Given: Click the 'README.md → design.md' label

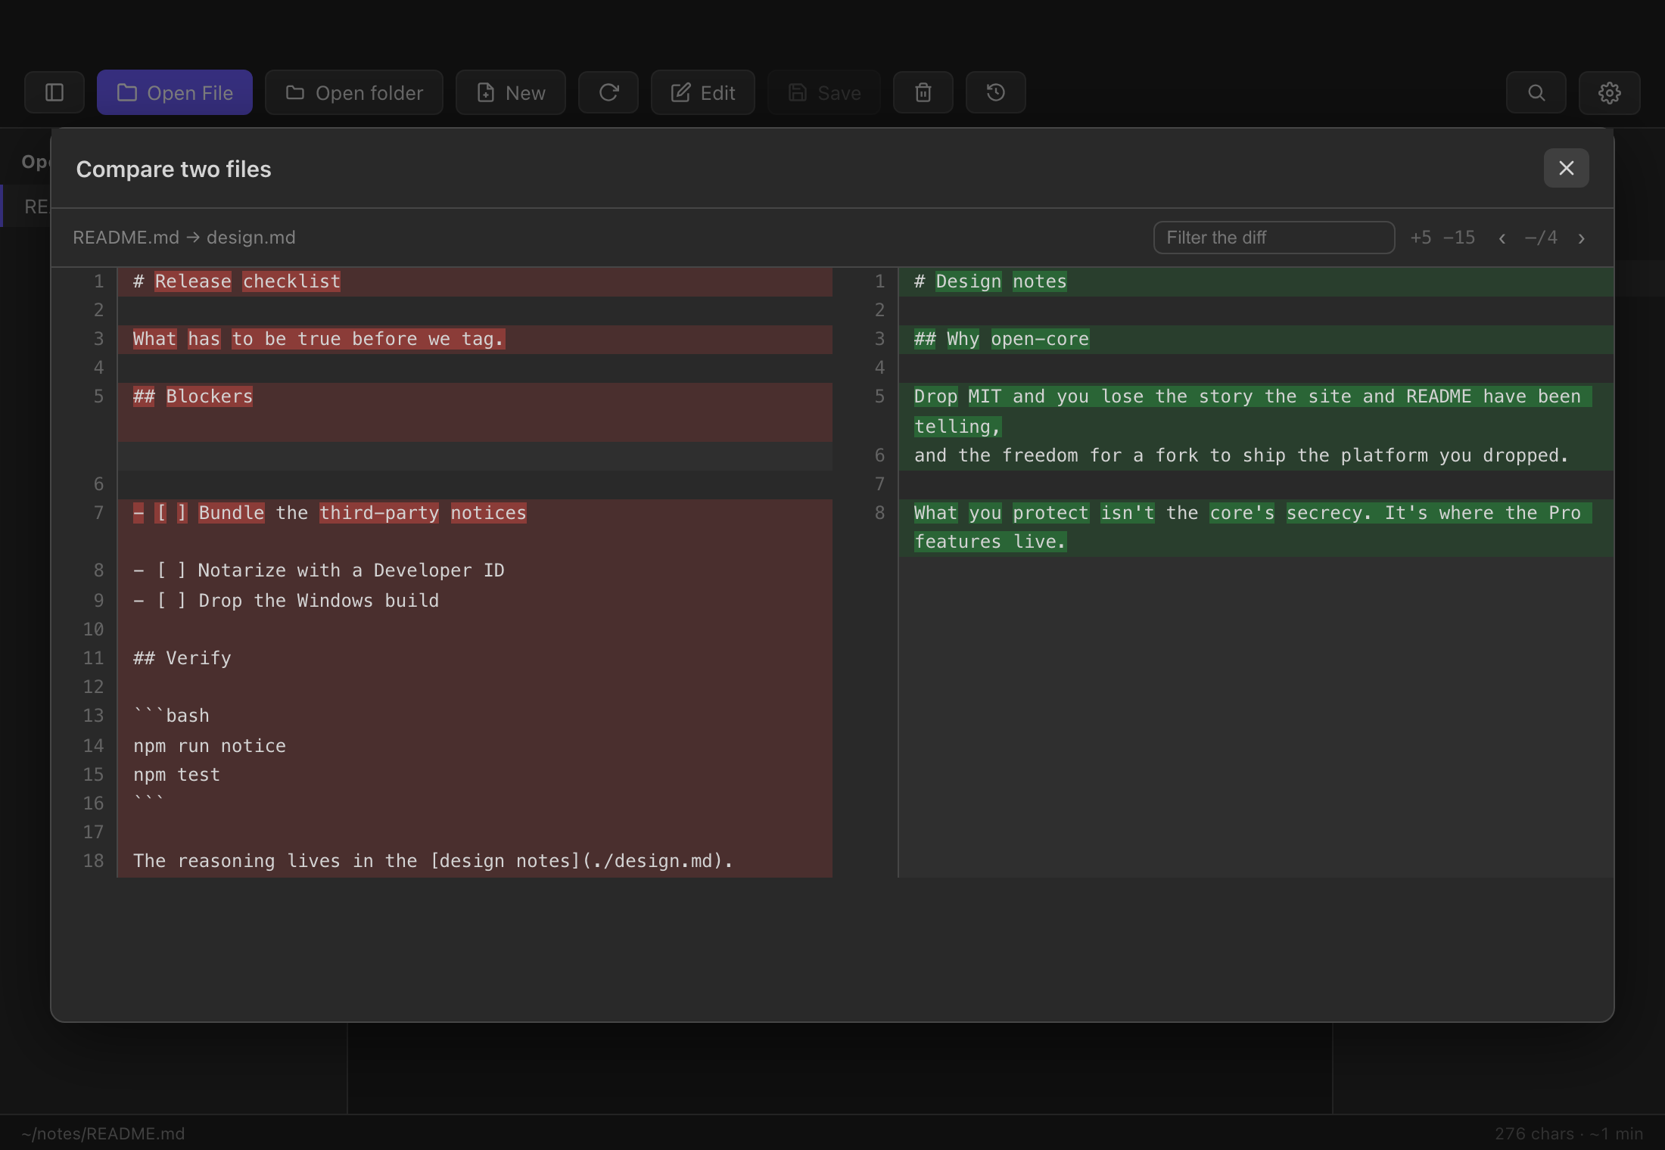Looking at the screenshot, I should tap(184, 238).
